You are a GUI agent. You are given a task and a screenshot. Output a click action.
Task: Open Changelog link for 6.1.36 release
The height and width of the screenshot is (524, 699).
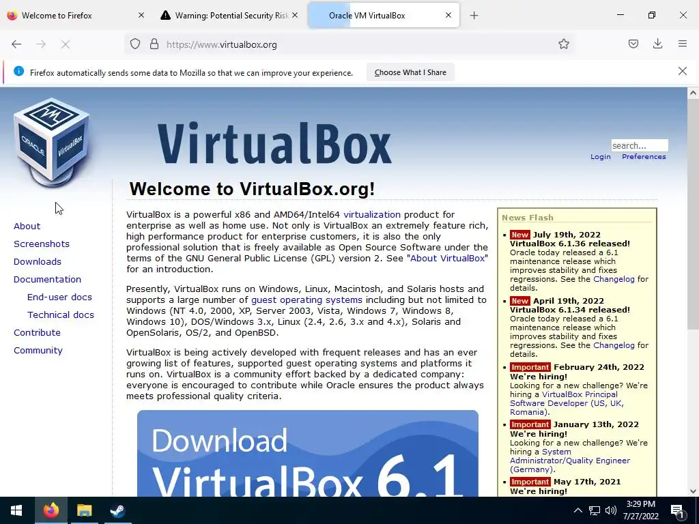(614, 279)
